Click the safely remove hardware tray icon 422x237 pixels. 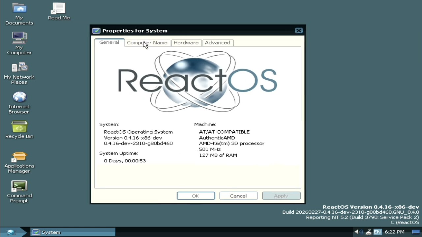tap(368, 232)
